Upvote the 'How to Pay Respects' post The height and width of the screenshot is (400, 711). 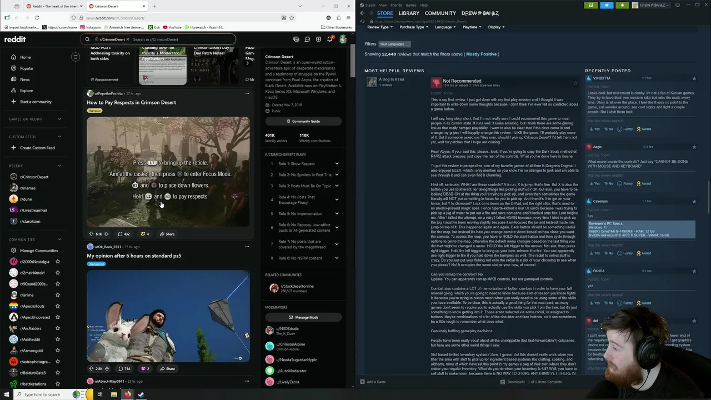[92, 234]
